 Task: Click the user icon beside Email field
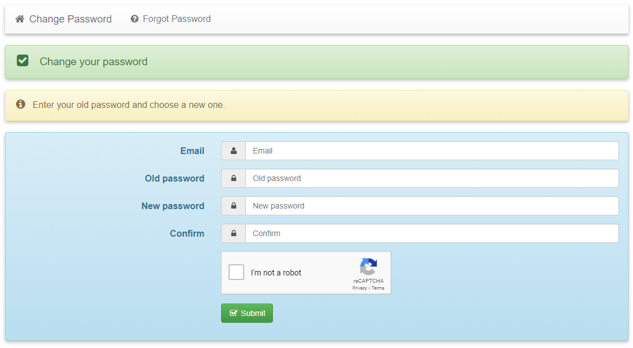tap(234, 151)
